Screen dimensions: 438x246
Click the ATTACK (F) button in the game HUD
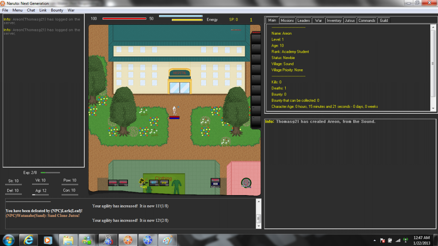(x=113, y=183)
